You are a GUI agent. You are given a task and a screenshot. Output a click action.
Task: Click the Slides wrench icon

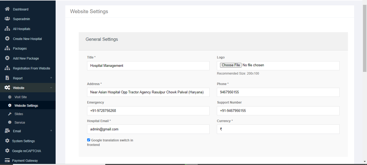pos(10,114)
